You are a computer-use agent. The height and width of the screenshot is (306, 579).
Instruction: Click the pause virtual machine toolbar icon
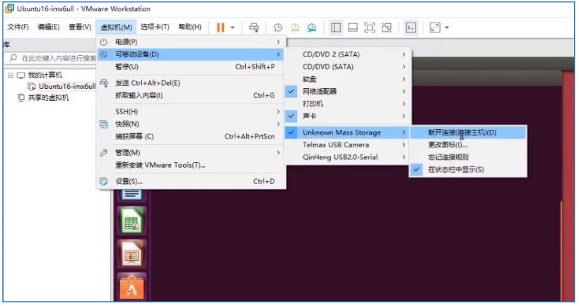pyautogui.click(x=221, y=27)
